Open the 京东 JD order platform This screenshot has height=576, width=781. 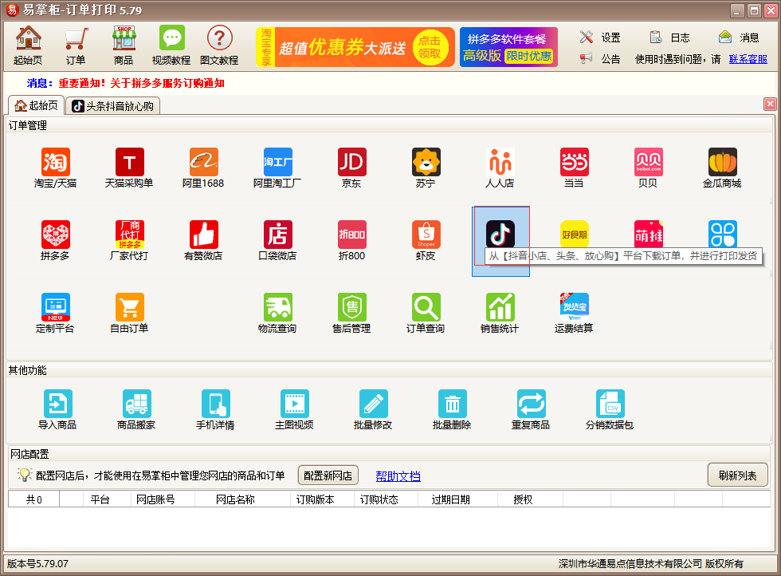click(351, 168)
